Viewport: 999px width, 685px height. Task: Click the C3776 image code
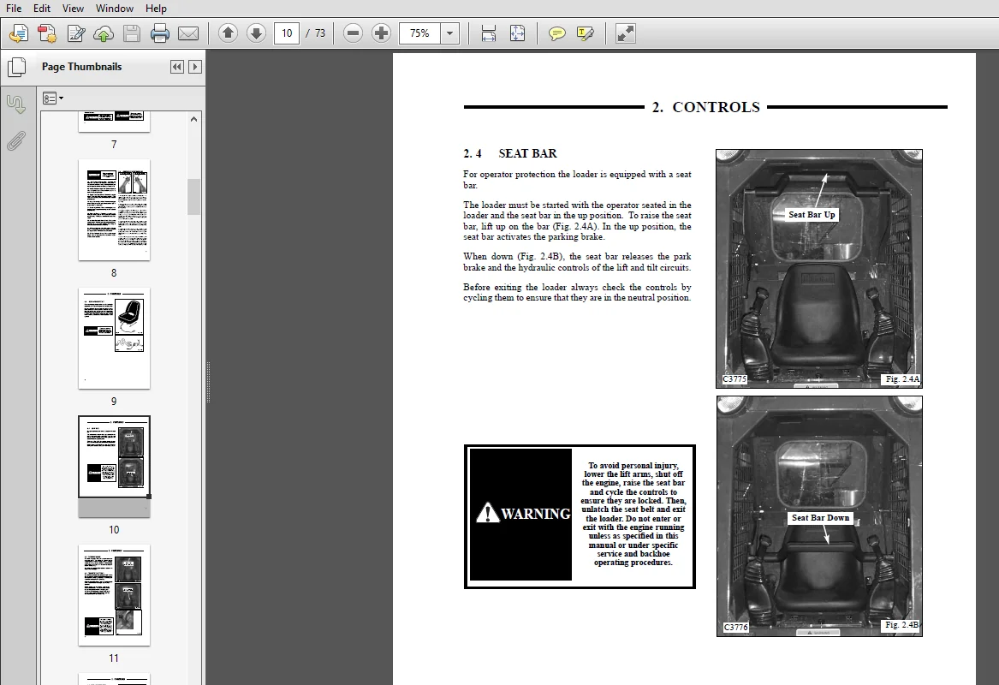736,627
